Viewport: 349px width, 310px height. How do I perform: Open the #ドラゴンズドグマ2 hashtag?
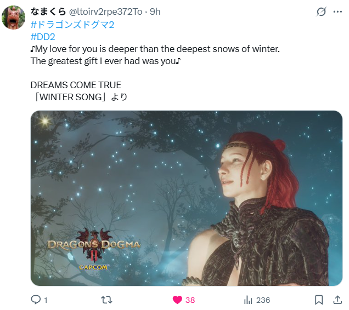point(72,25)
